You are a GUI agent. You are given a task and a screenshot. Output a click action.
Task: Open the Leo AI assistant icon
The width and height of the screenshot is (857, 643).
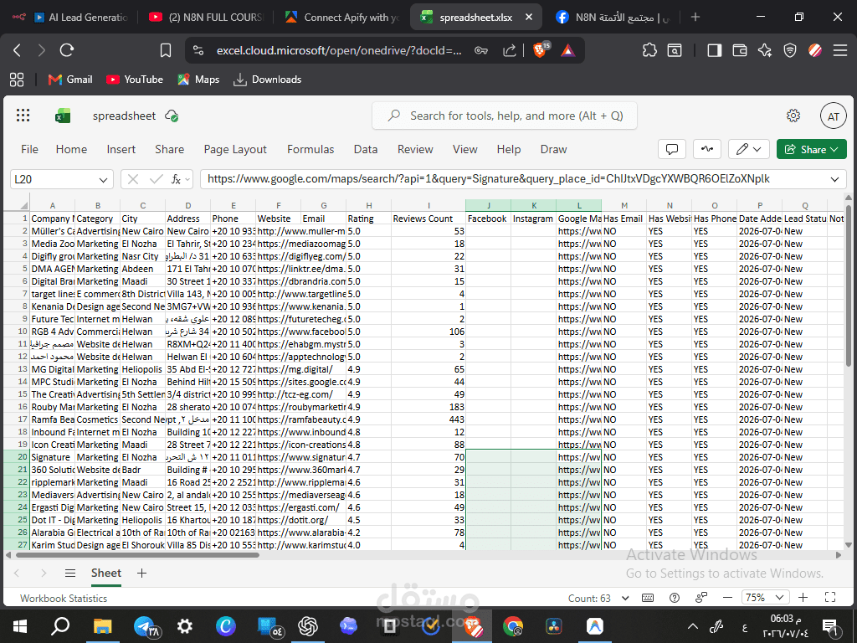coord(765,50)
